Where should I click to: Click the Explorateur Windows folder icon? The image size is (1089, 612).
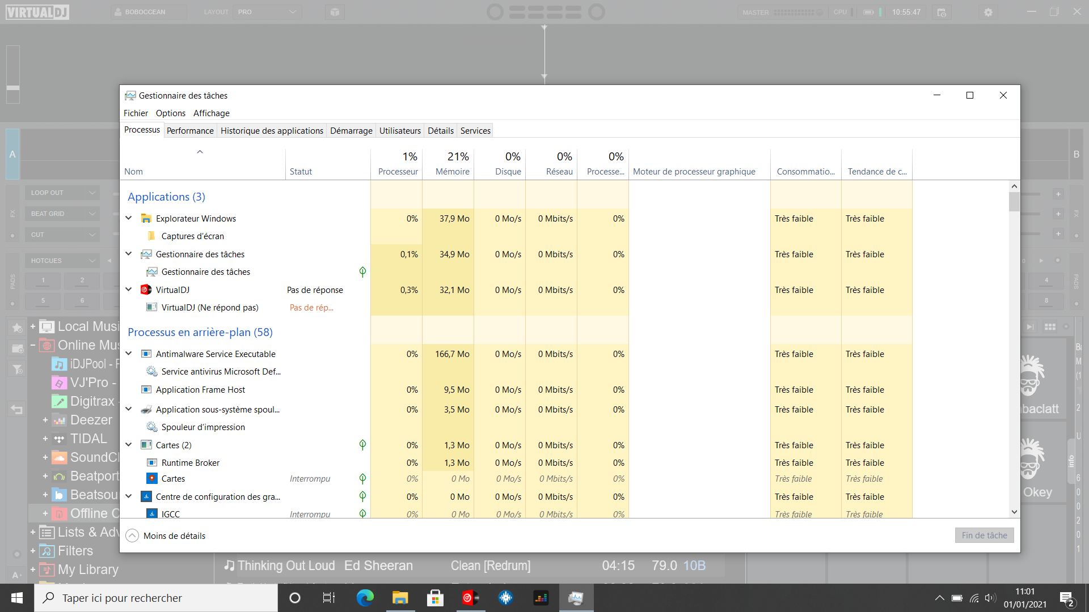[x=146, y=218]
